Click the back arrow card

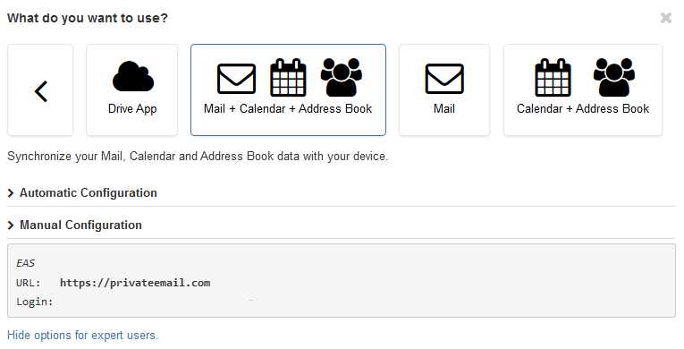click(40, 90)
